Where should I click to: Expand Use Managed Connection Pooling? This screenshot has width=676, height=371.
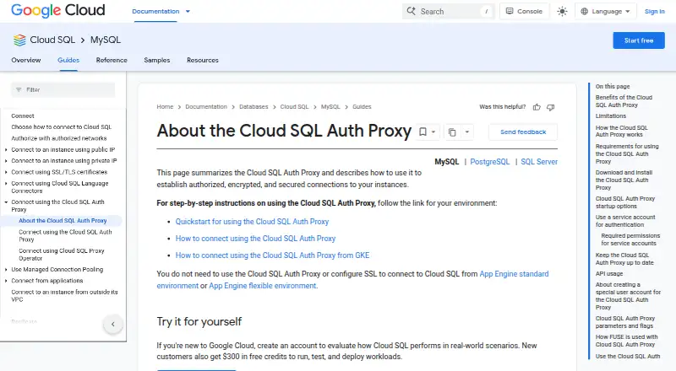pos(6,270)
